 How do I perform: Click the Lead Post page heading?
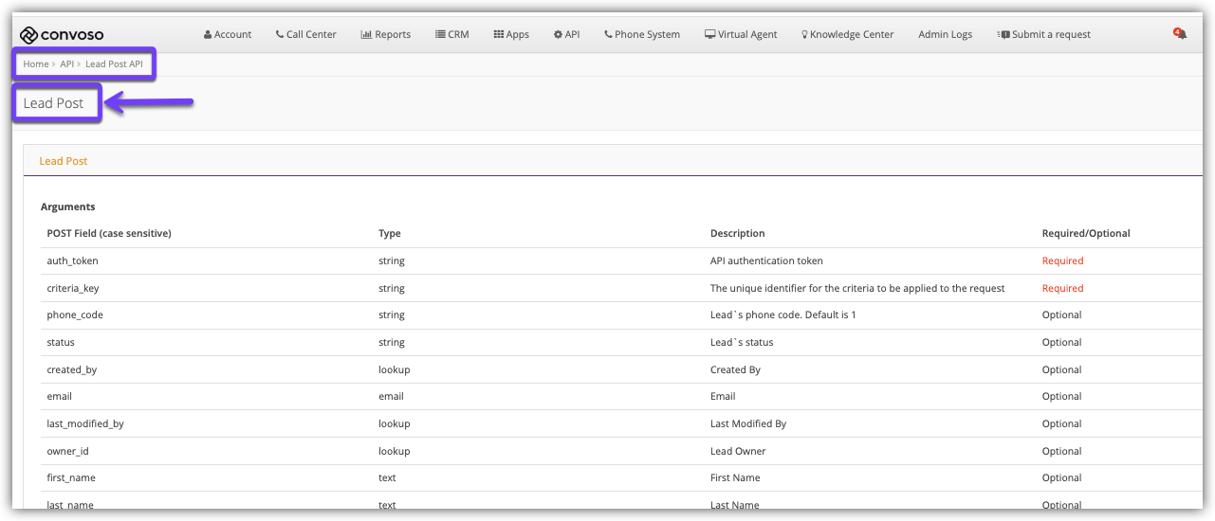click(x=54, y=103)
